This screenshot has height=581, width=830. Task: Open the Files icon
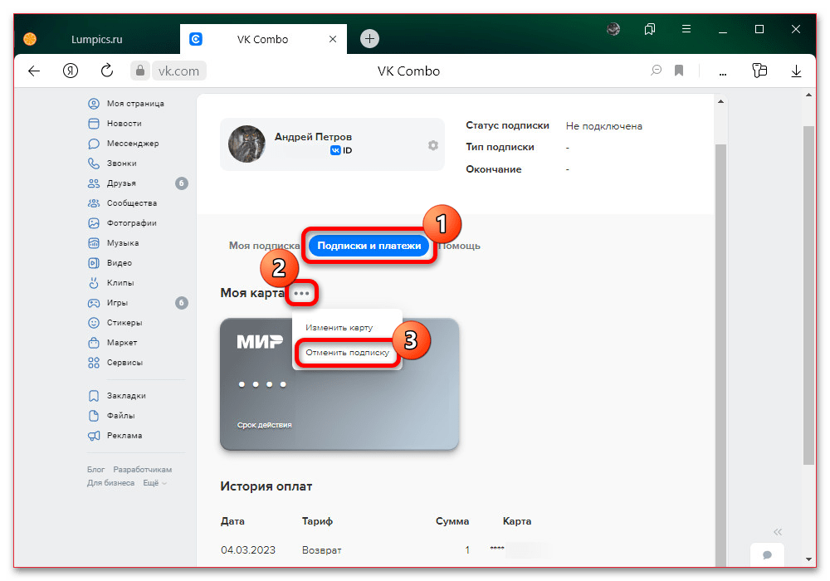pos(94,415)
